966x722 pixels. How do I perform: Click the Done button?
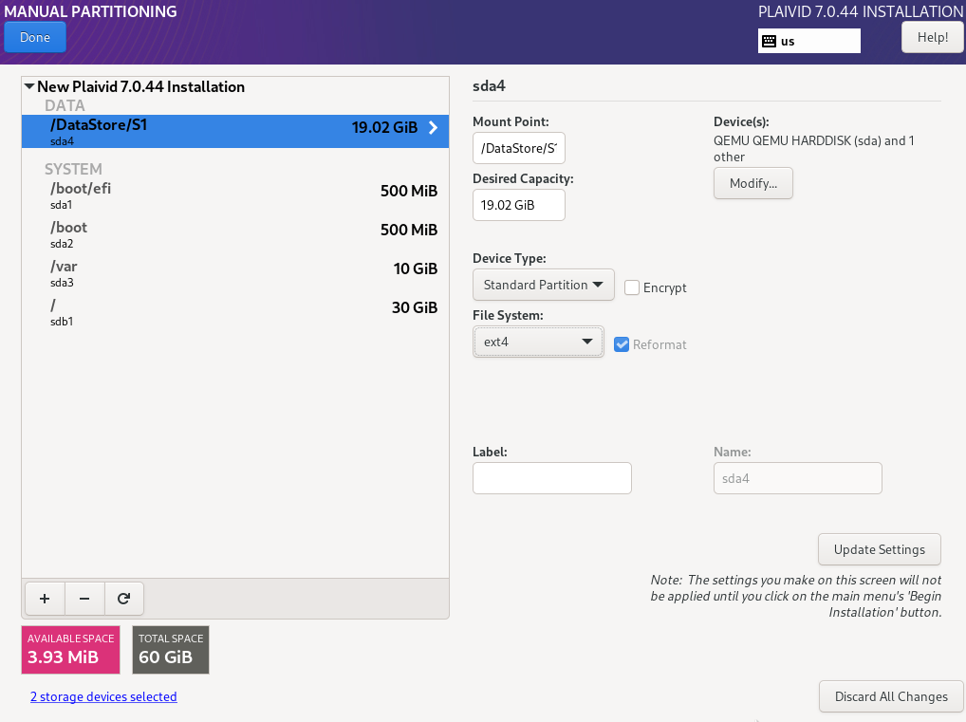(35, 37)
